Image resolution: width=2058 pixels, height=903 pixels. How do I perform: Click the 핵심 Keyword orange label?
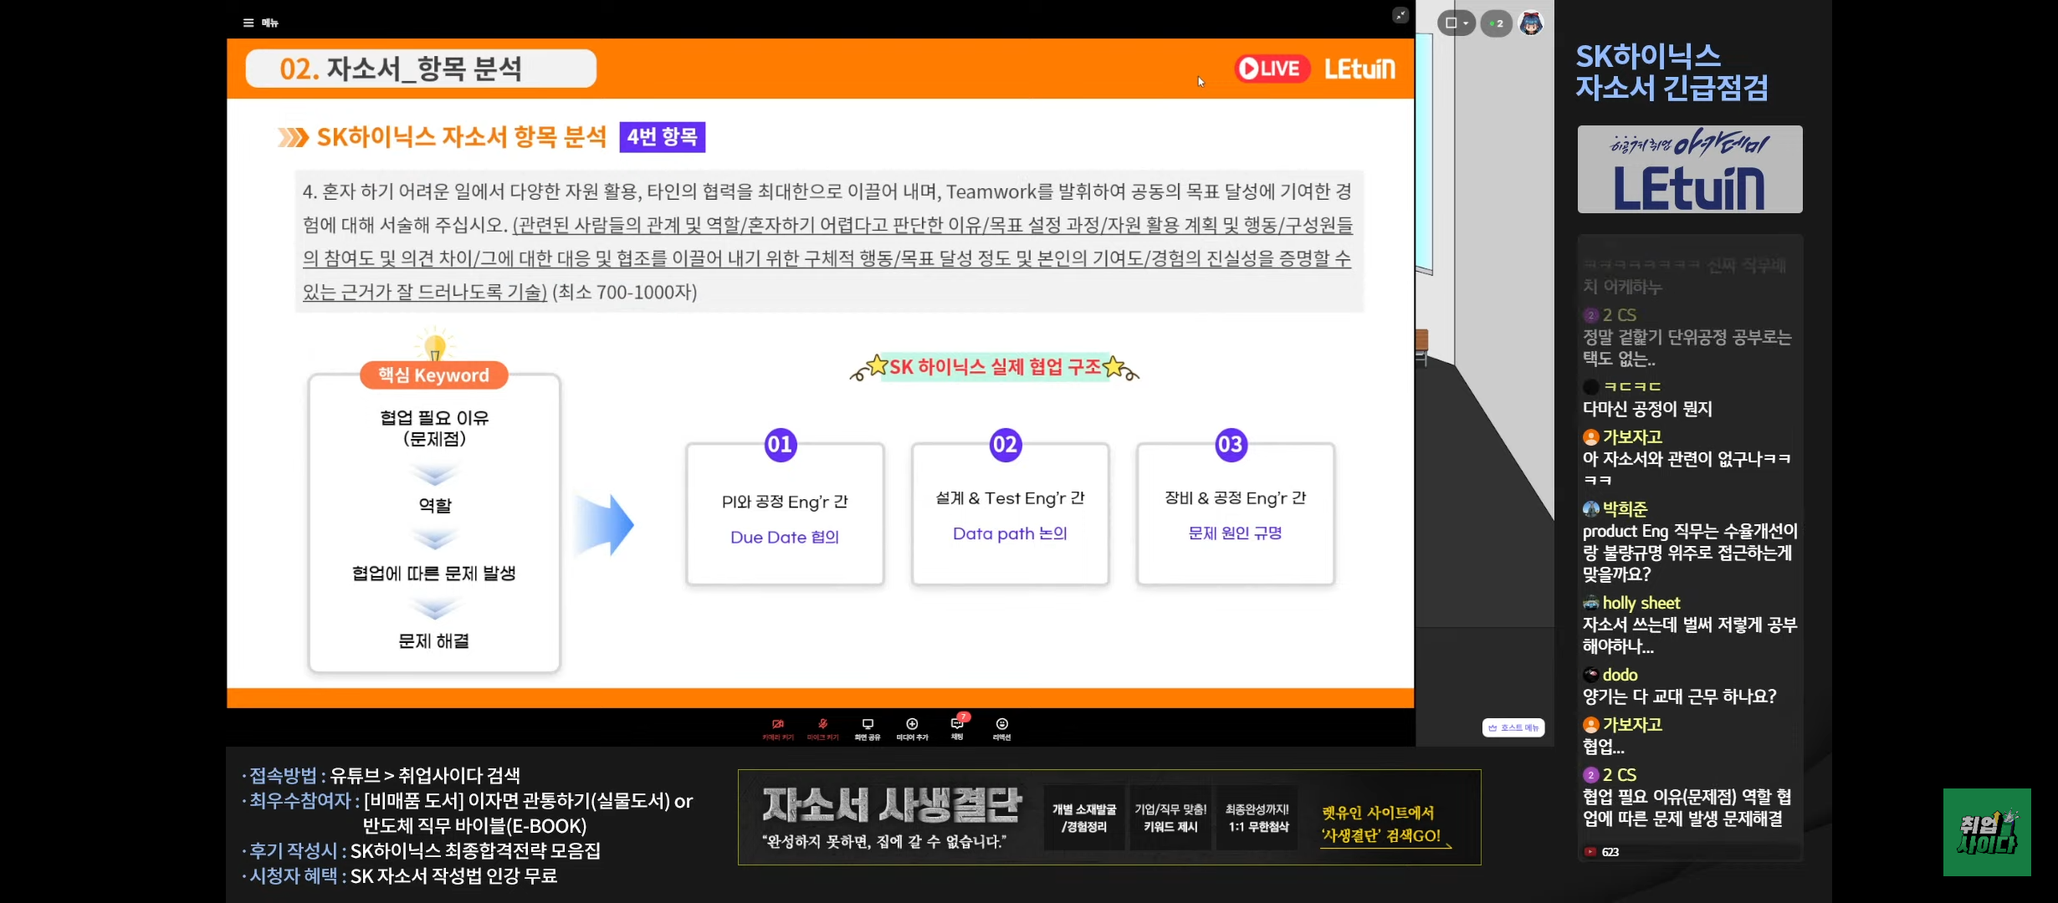pos(433,375)
